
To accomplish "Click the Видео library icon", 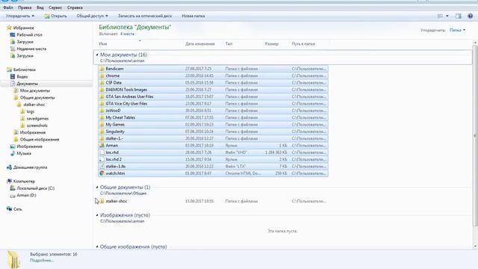I will 13,76.
